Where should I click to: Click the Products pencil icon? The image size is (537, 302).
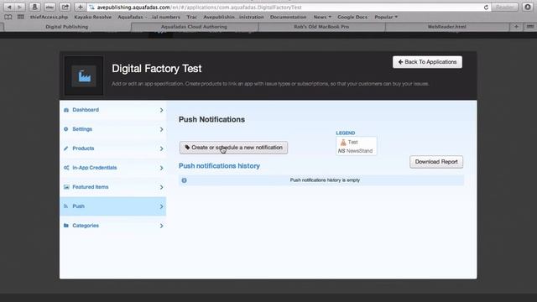tap(66, 148)
